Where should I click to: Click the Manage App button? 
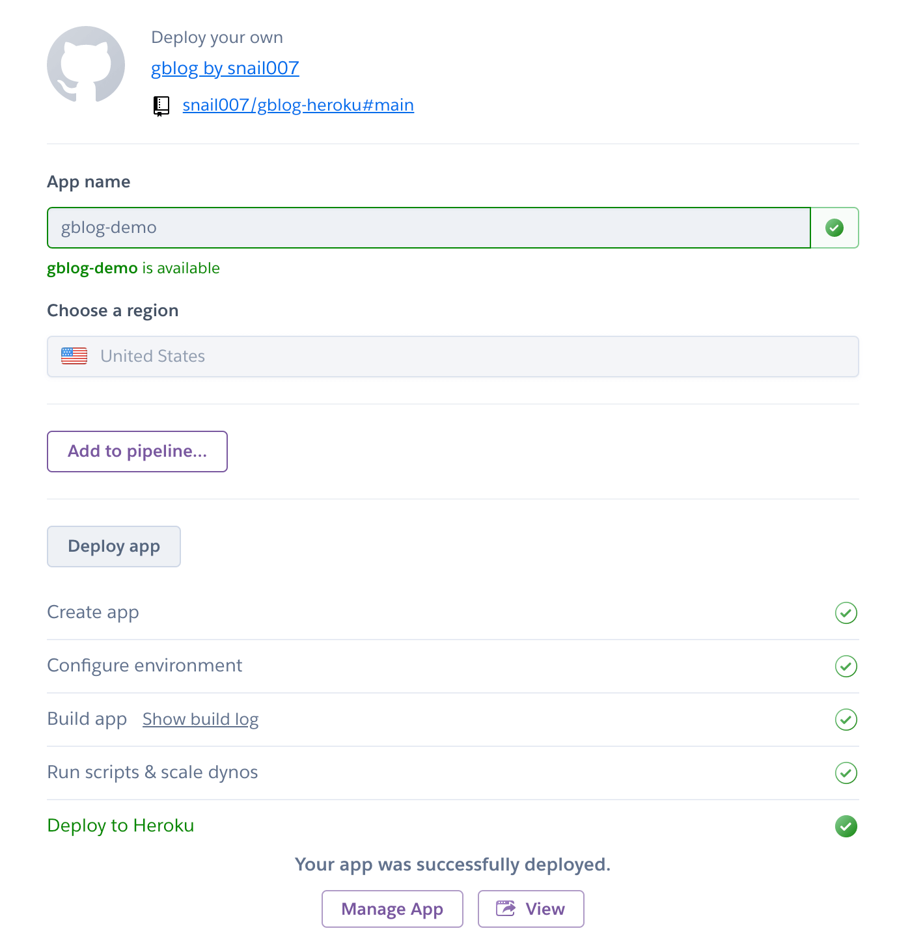[x=392, y=909]
